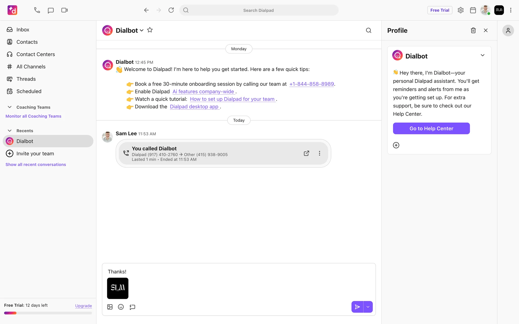Open settings gear icon
The width and height of the screenshot is (519, 324).
coord(461,10)
